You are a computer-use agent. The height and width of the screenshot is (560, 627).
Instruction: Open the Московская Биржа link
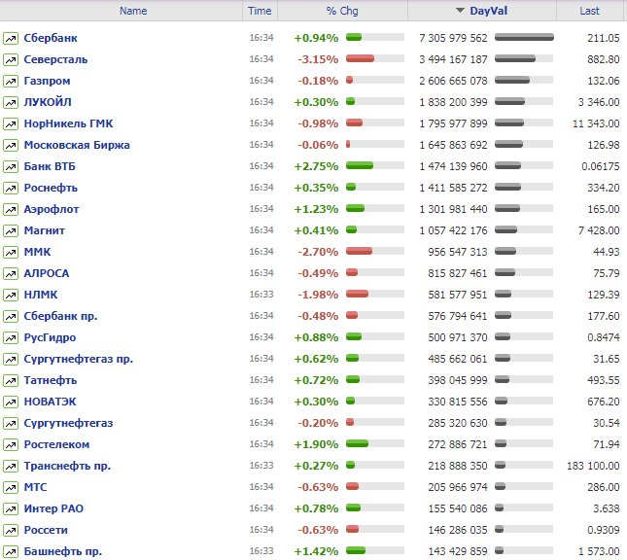[x=77, y=145]
